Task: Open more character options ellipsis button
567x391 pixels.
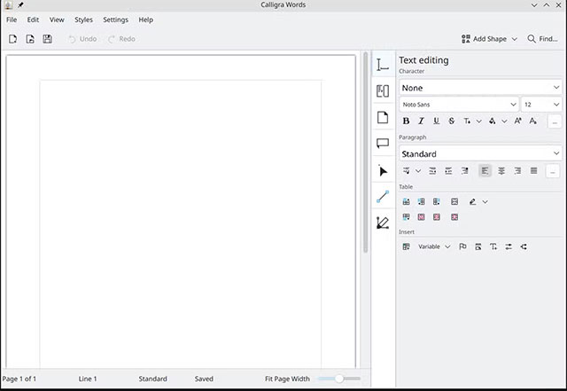Action: 555,121
